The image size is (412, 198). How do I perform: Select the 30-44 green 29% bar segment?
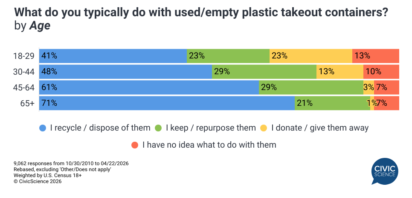tap(264, 72)
